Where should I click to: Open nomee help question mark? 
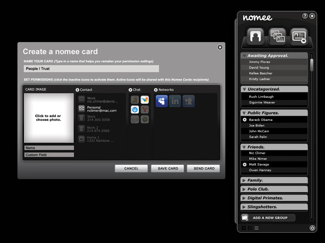(304, 16)
